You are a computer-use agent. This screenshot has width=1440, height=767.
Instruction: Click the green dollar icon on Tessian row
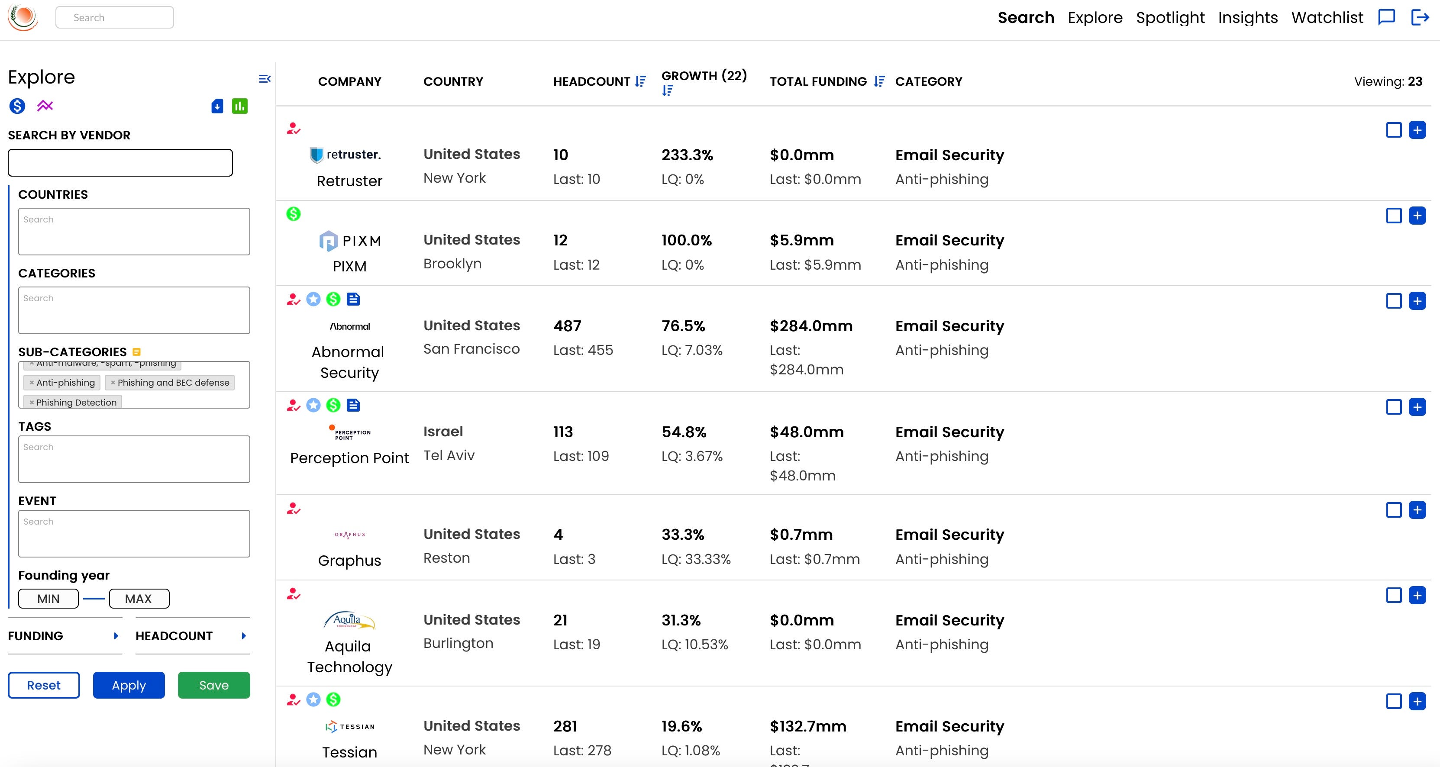(x=333, y=699)
